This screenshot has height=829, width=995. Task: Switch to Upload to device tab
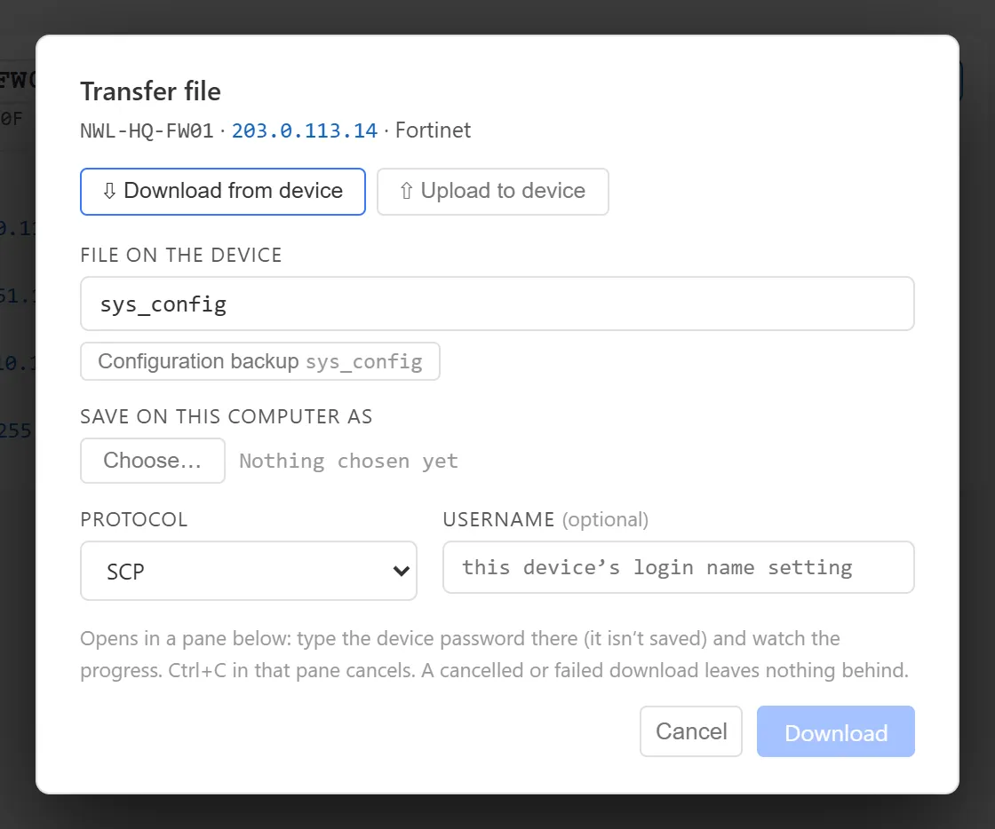493,192
